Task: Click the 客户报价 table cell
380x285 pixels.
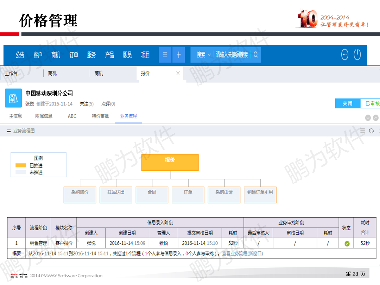Action: (x=64, y=243)
